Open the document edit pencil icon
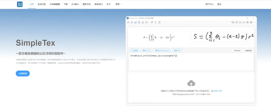Screen dimensions: 271x112 coord(139,22)
